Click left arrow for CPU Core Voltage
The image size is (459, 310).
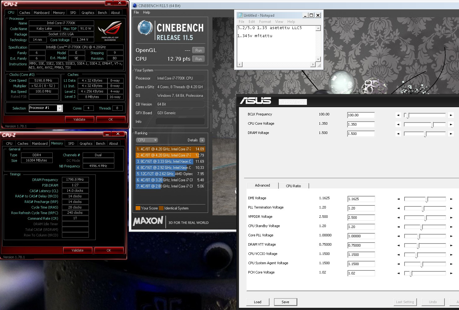coord(398,125)
